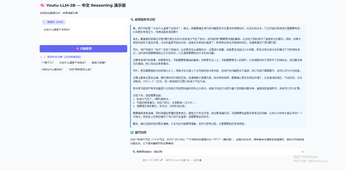Click the brain icon beside the Youtu-LLM-2B title
The height and width of the screenshot is (171, 345).
[x=42, y=5]
